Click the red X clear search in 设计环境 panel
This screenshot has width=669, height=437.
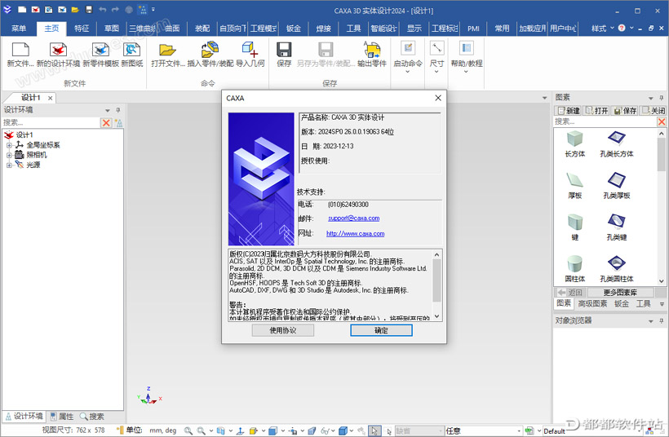tap(106, 123)
